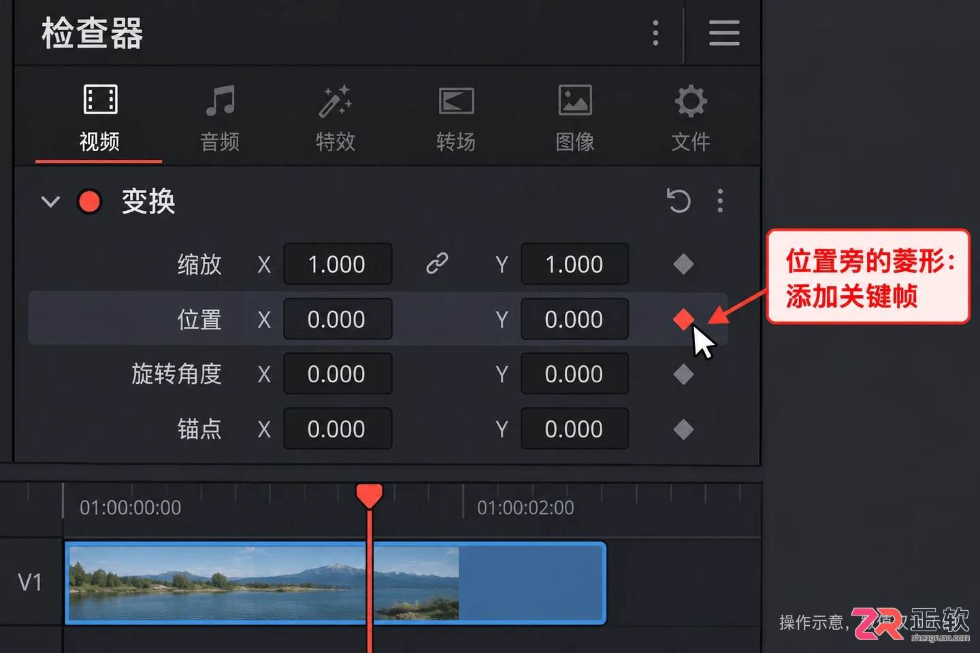Add keyframe for 锚点 diamond
The image size is (980, 653).
683,429
